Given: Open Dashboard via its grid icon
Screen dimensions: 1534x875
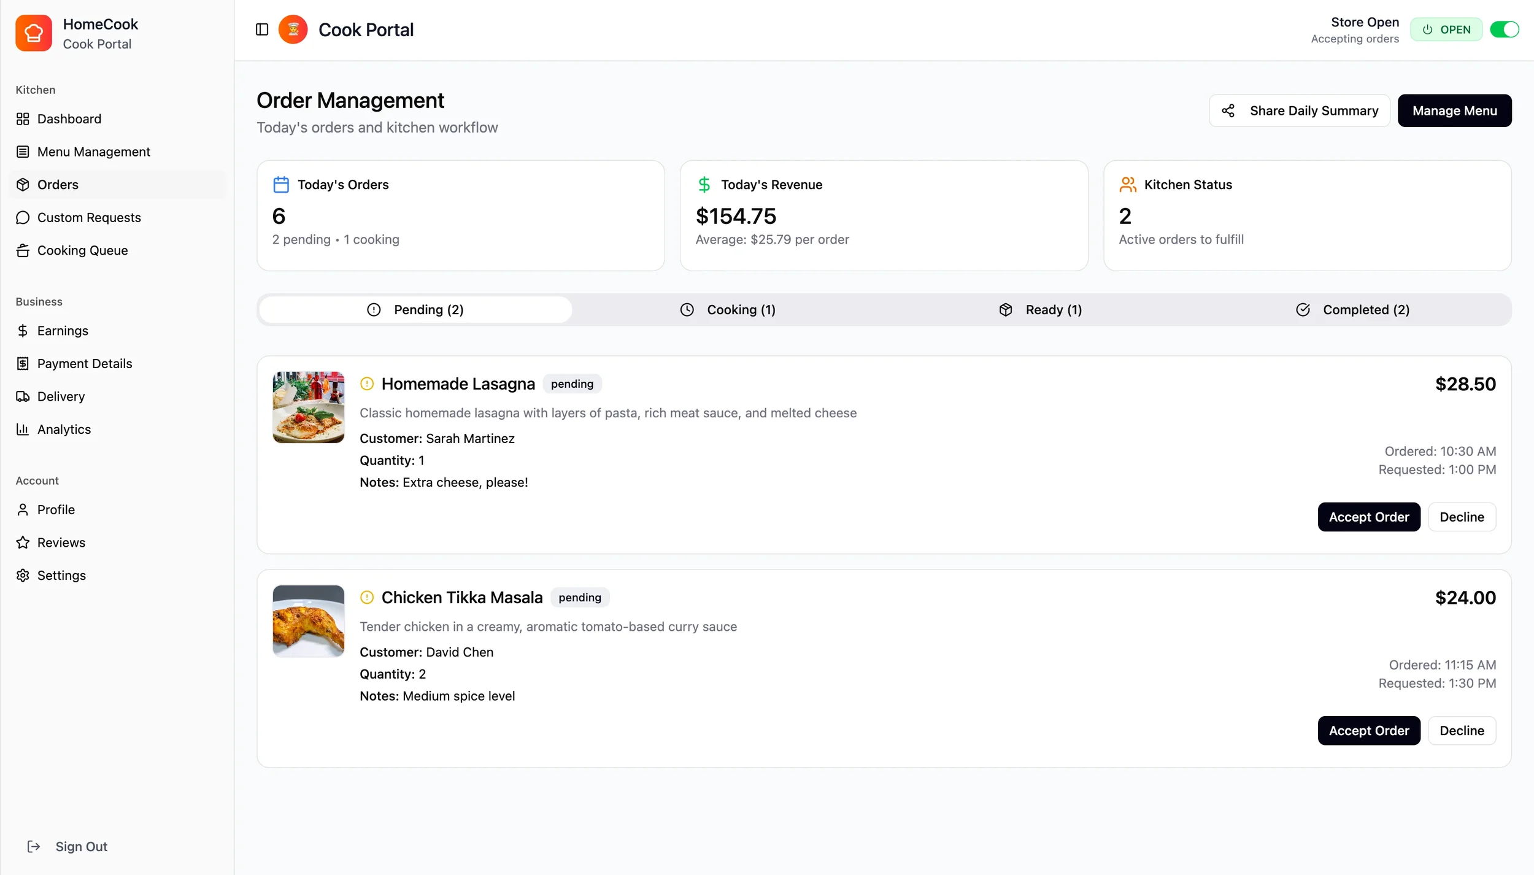Looking at the screenshot, I should click(23, 119).
